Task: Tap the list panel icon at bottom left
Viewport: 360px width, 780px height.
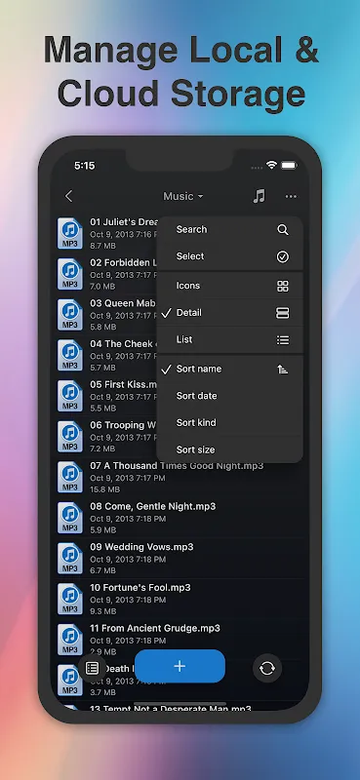Action: [x=92, y=668]
